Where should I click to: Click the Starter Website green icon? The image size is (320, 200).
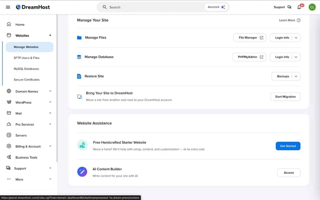(x=82, y=145)
